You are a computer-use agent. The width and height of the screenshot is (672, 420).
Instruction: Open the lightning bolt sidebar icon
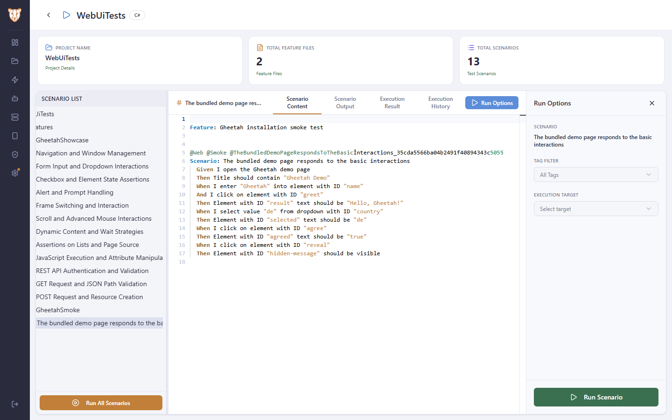pyautogui.click(x=15, y=80)
